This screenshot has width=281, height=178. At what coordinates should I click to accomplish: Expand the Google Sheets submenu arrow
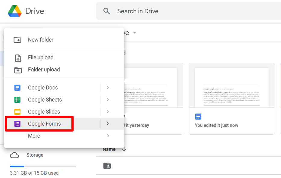[x=108, y=100]
